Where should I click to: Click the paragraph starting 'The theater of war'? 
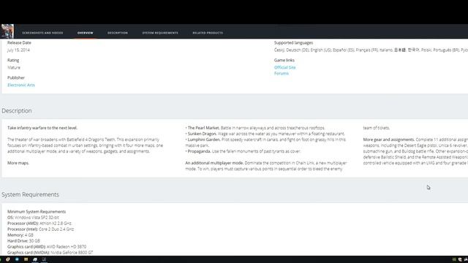[x=86, y=145]
